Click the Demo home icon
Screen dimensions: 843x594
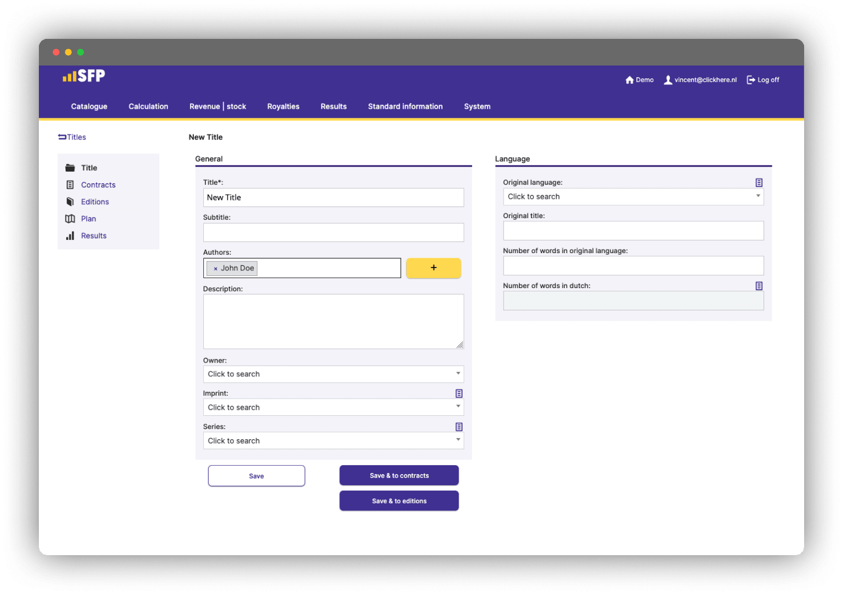[x=629, y=80]
